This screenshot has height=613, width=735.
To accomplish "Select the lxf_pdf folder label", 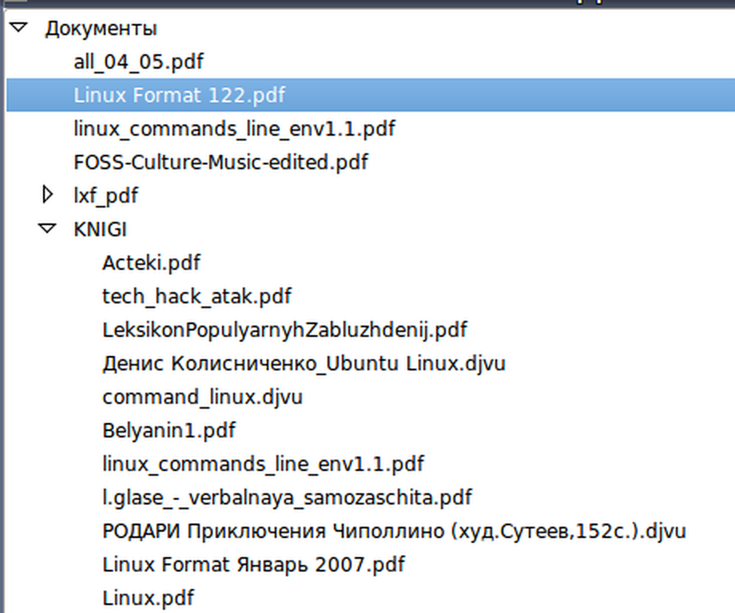I will 106,196.
